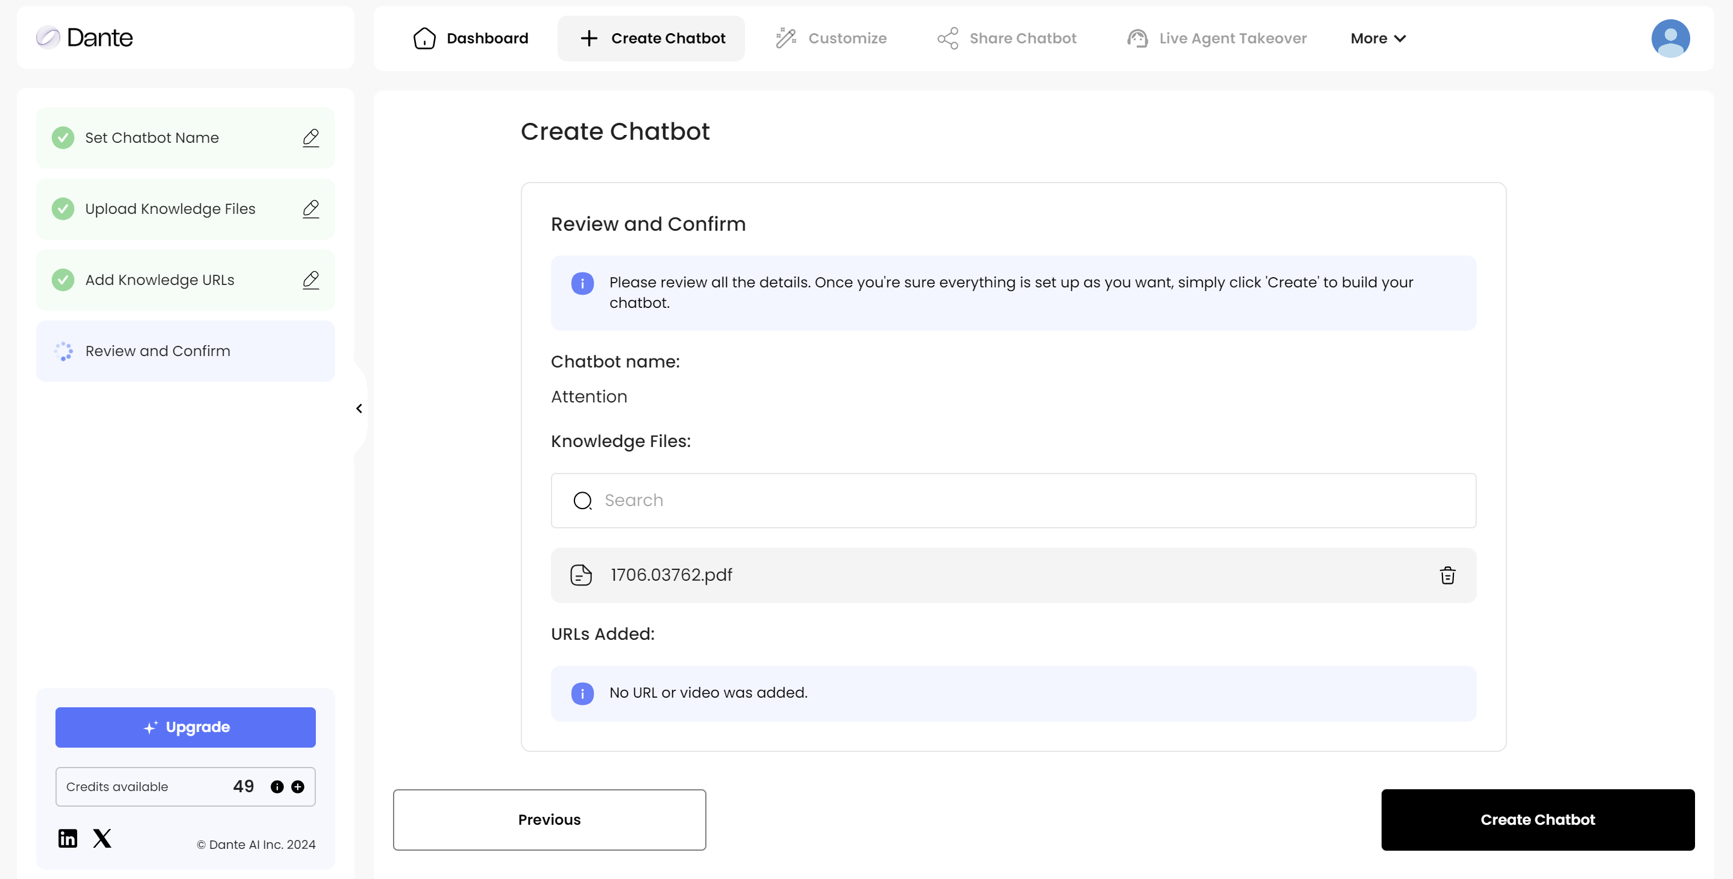Click the Upgrade button
1733x879 pixels.
click(x=185, y=727)
